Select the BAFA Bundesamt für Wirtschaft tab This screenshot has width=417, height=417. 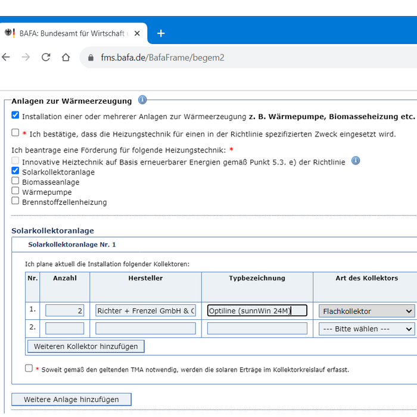(x=73, y=33)
